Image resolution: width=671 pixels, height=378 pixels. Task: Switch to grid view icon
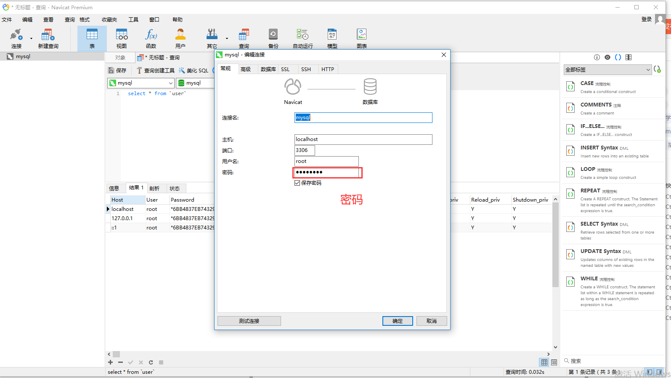pos(544,362)
